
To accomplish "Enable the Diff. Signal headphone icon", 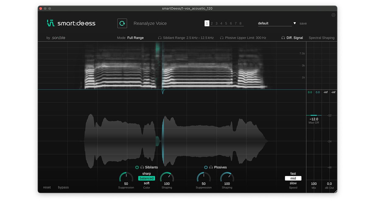I will 283,38.
